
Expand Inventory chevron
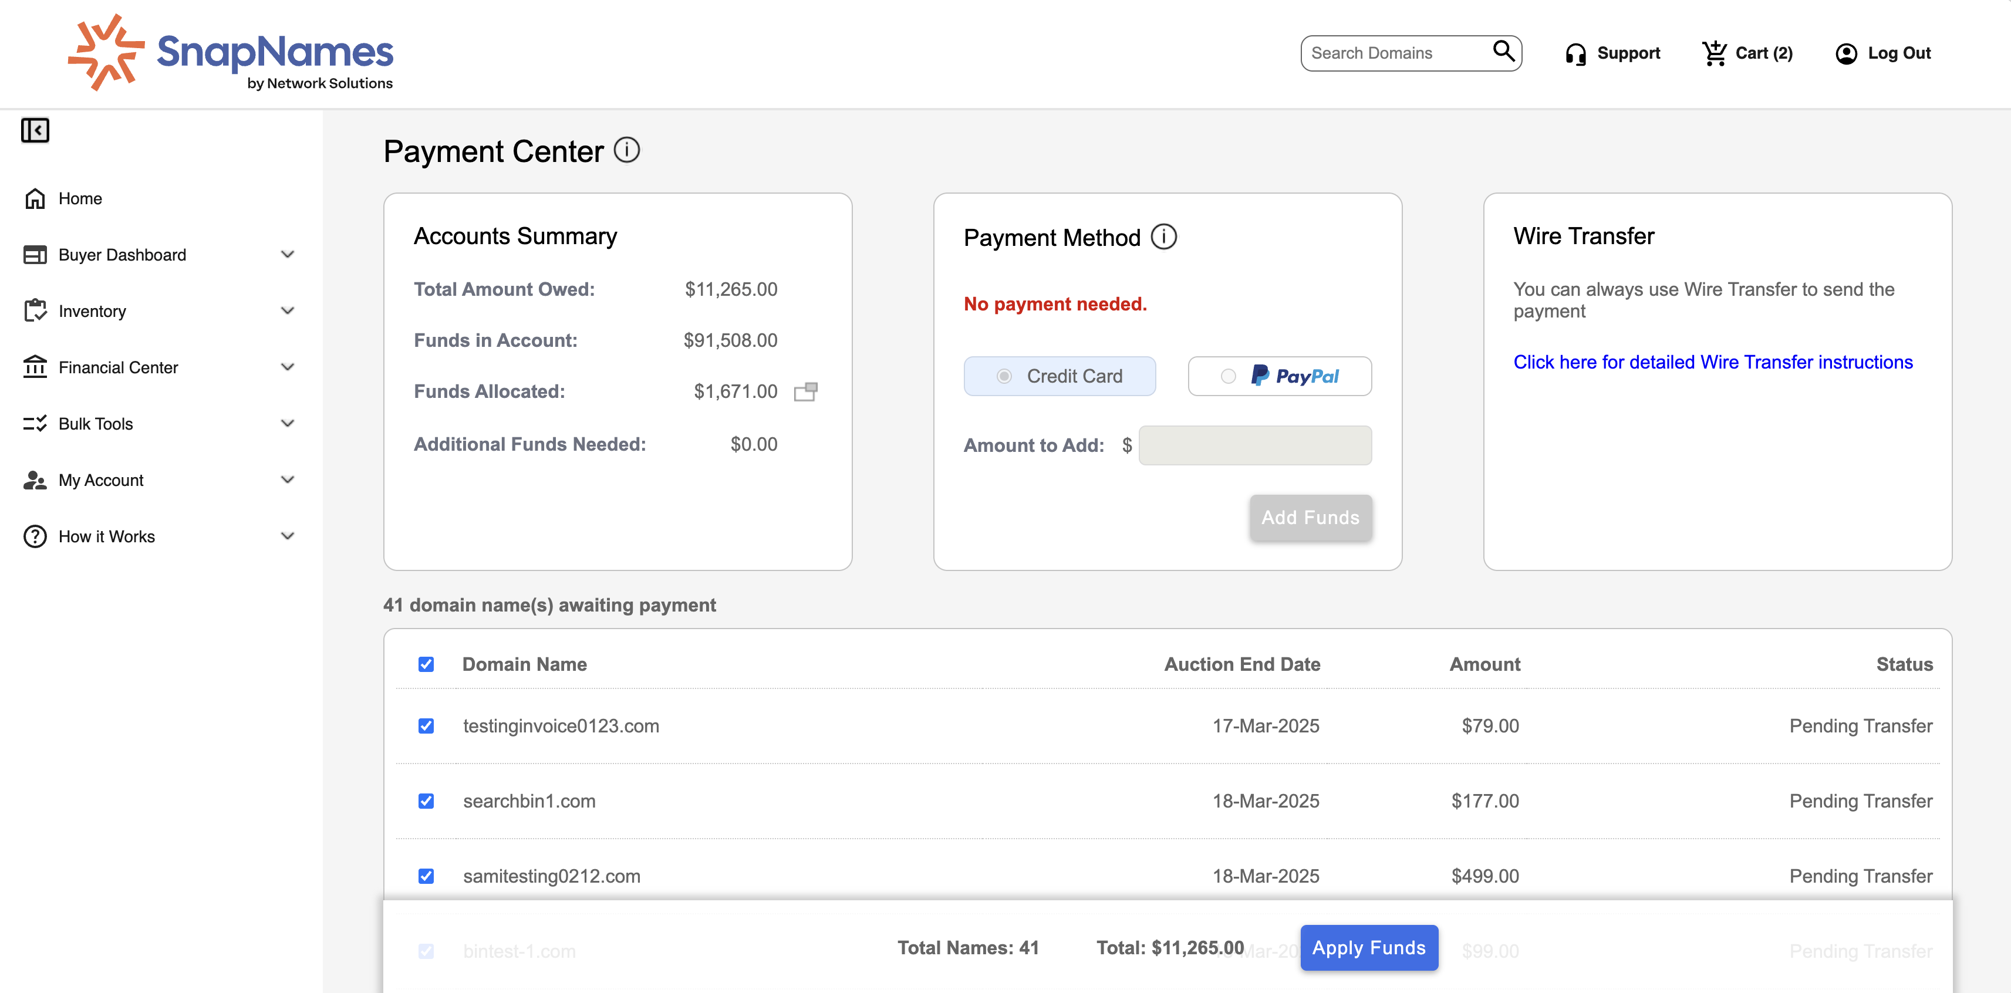click(x=288, y=310)
